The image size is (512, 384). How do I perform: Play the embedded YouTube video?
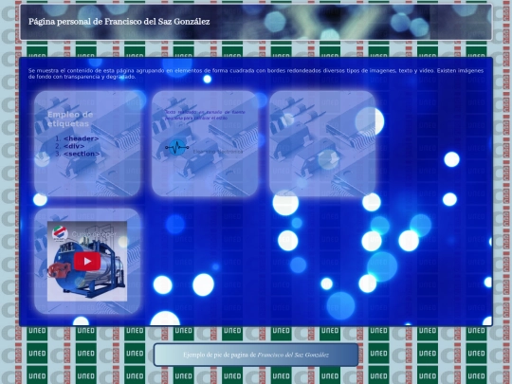(87, 262)
